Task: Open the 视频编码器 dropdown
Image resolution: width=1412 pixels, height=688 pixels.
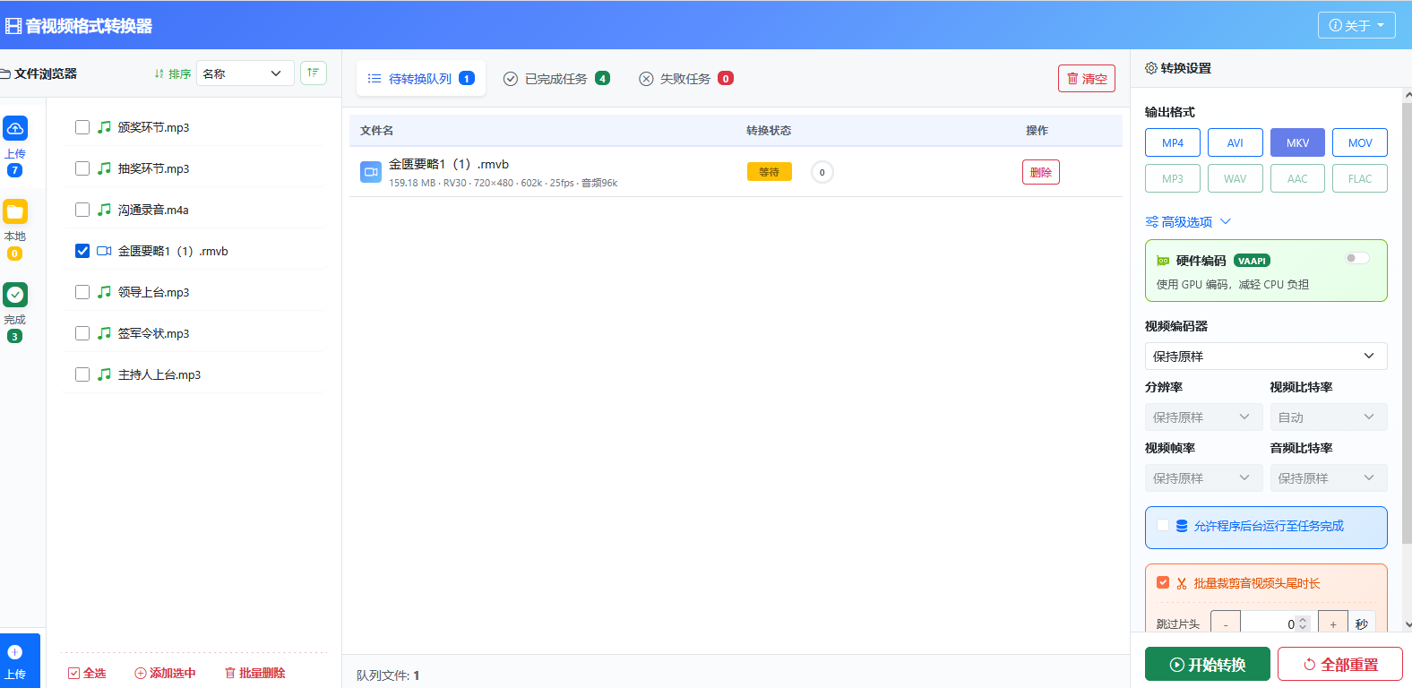Action: click(x=1266, y=356)
